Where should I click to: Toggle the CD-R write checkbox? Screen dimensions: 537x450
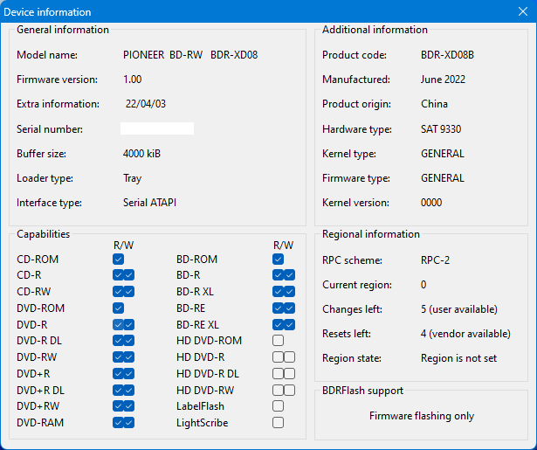coord(129,275)
